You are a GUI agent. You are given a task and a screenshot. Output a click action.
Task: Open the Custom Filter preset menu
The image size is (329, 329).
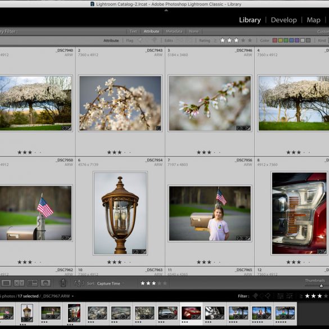323,31
